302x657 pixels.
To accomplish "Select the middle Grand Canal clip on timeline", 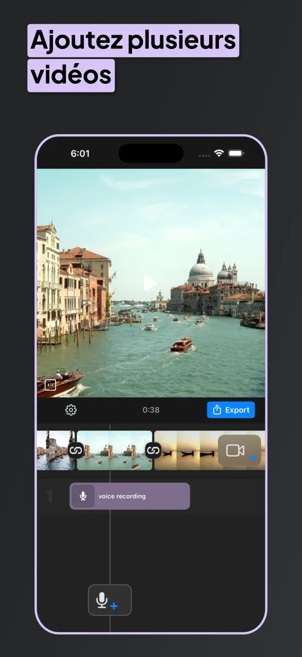I will (114, 450).
